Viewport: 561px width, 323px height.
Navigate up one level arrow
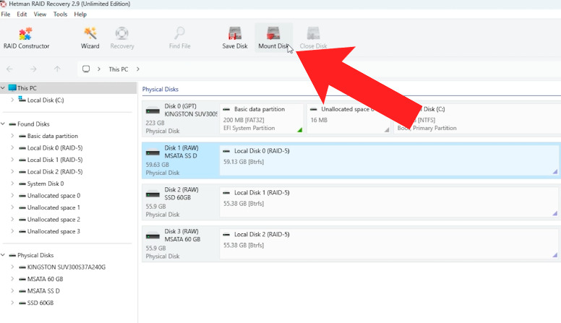click(x=57, y=69)
